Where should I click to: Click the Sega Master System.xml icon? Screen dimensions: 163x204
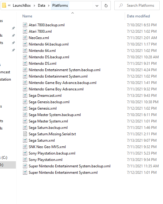coord(25,121)
